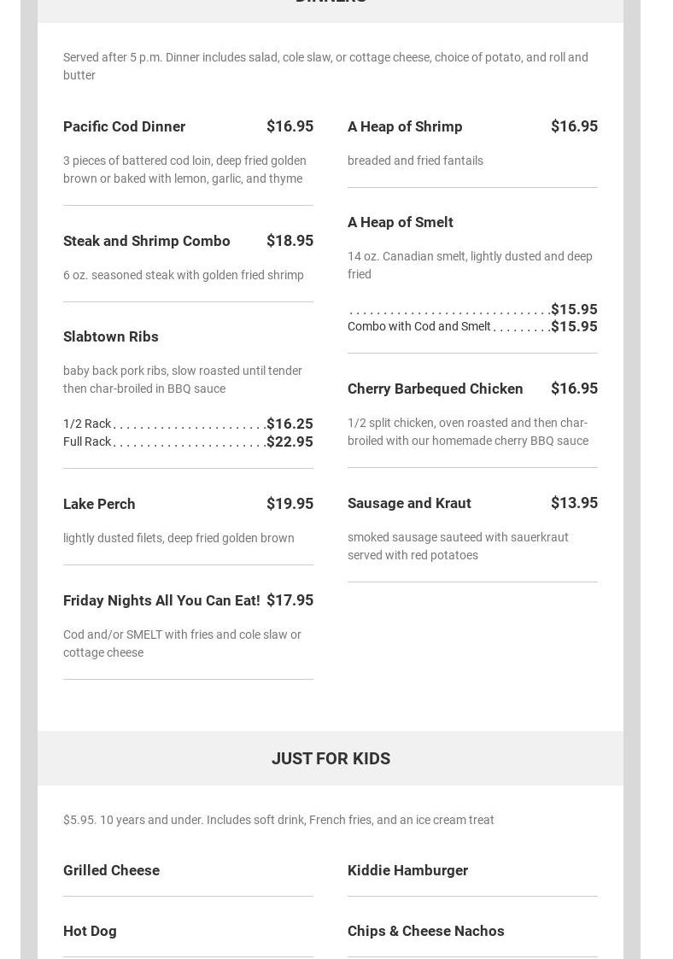The image size is (673, 959).
Task: Select the 1/2 Rack option label
Action: 87,424
